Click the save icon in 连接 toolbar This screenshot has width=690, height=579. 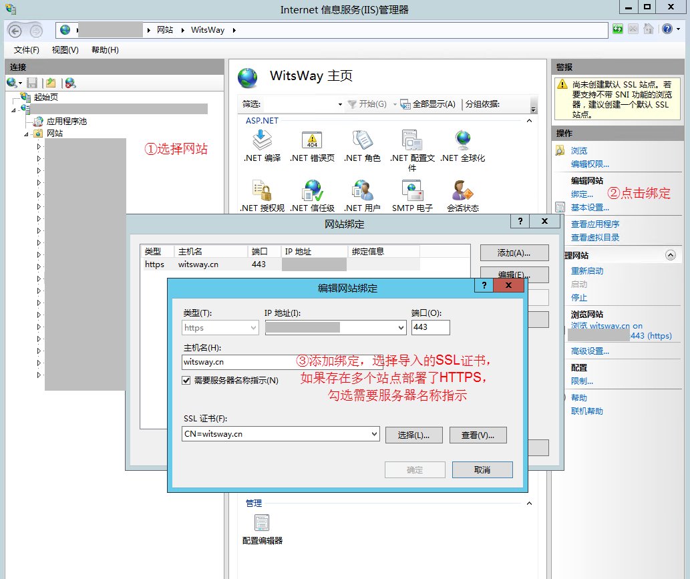pos(32,83)
